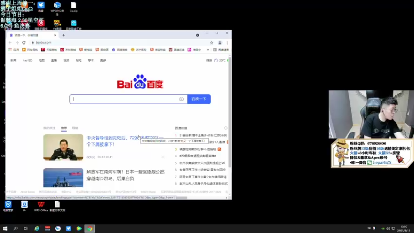Screen dimensions: 414x233
Task: Click the police officer news thumbnail
Action: [x=63, y=147]
